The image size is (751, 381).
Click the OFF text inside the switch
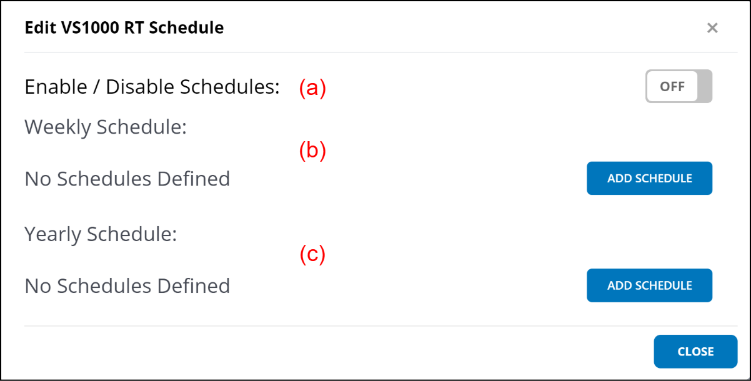(672, 86)
